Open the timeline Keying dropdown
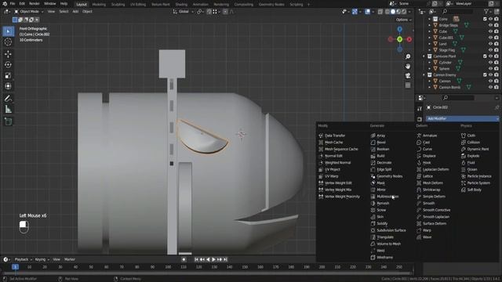The image size is (502, 282). click(x=42, y=259)
